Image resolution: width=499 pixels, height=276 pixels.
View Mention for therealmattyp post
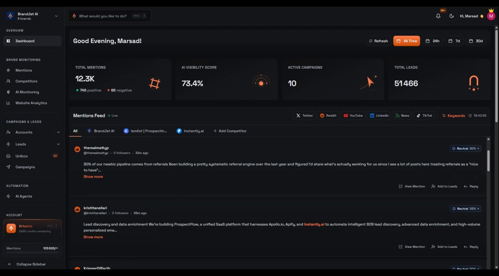pos(412,186)
